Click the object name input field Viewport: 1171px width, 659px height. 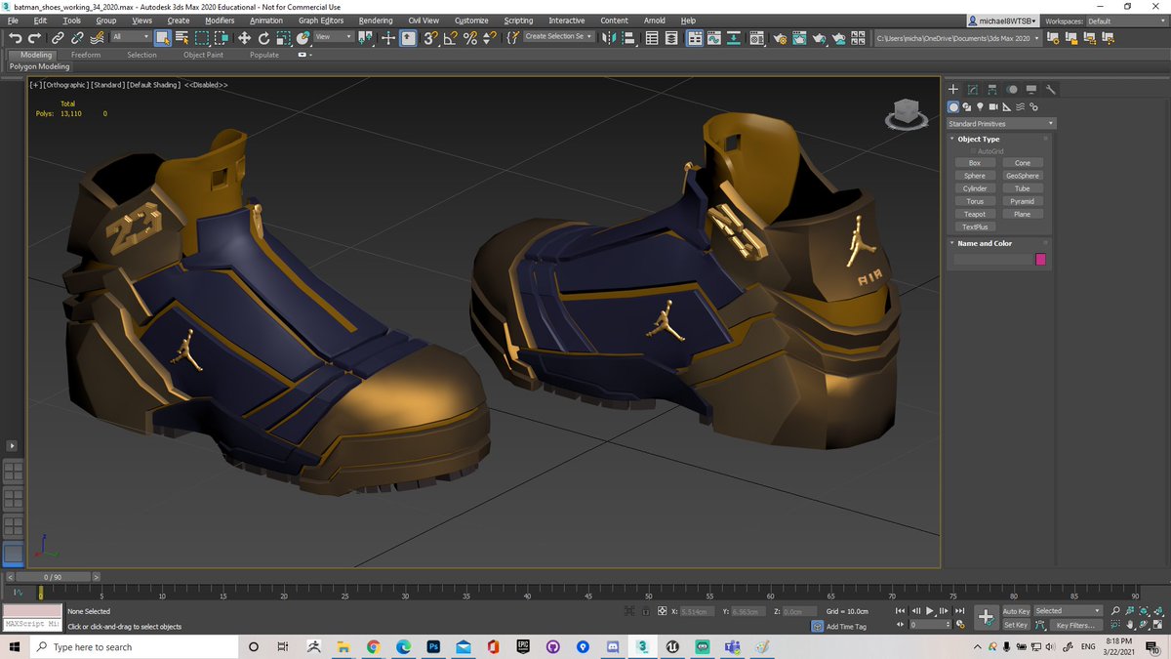[992, 259]
